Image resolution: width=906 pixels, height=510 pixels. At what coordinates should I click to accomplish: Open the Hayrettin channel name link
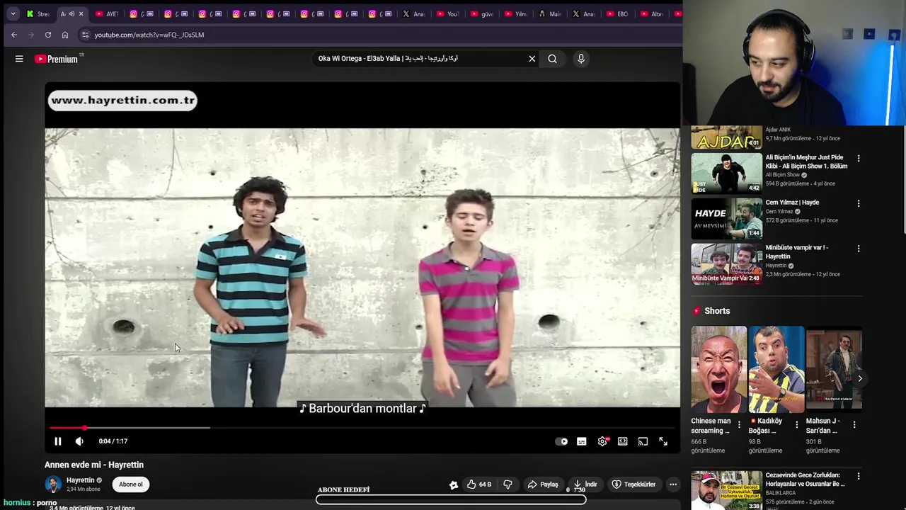click(80, 480)
